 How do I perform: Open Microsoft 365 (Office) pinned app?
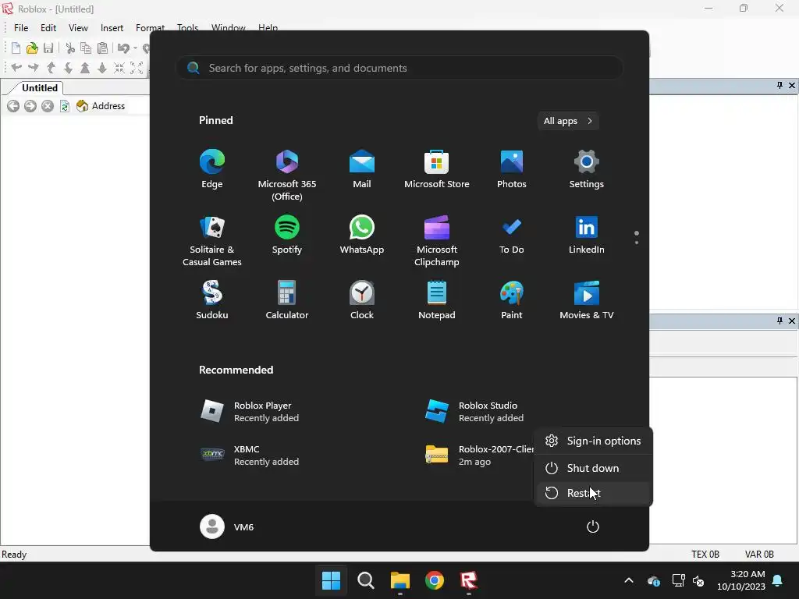[x=287, y=175]
